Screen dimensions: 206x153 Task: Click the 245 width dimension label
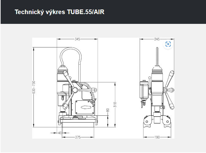pos(157,39)
